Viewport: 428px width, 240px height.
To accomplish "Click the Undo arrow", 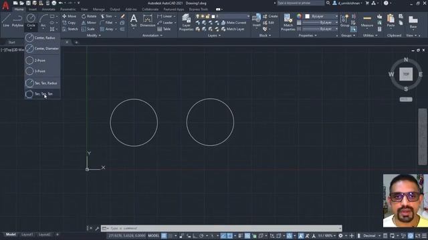I will pyautogui.click(x=61, y=3).
